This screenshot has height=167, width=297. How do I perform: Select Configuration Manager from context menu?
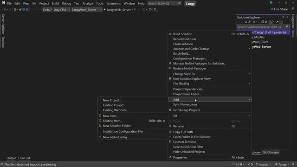210,58
